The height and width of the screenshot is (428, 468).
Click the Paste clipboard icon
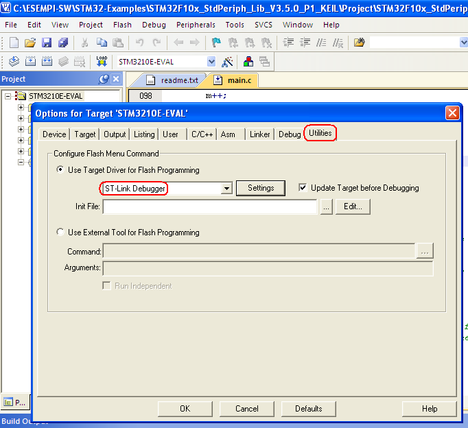pyautogui.click(x=118, y=43)
